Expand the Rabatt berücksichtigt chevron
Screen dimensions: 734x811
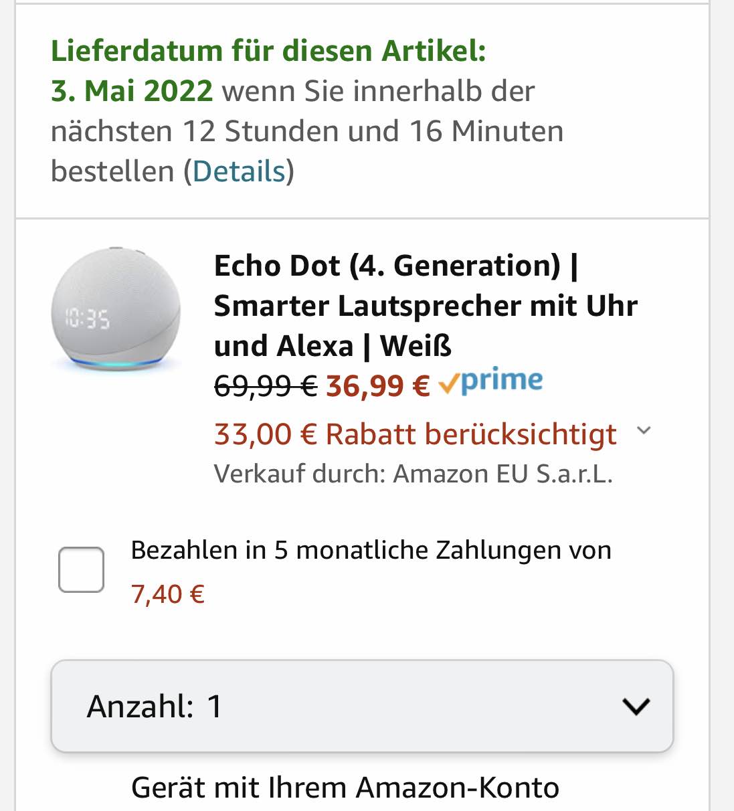coord(644,430)
